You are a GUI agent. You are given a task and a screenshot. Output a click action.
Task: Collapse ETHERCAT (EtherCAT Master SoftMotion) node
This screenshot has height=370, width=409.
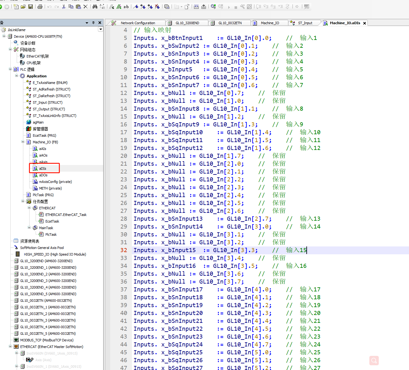tap(10, 347)
